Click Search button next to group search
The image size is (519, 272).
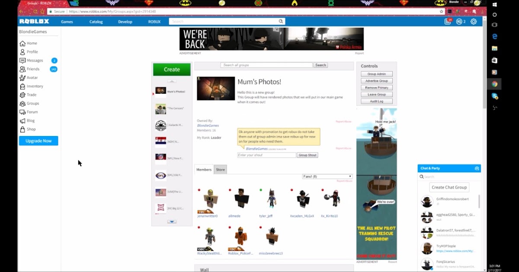320,65
